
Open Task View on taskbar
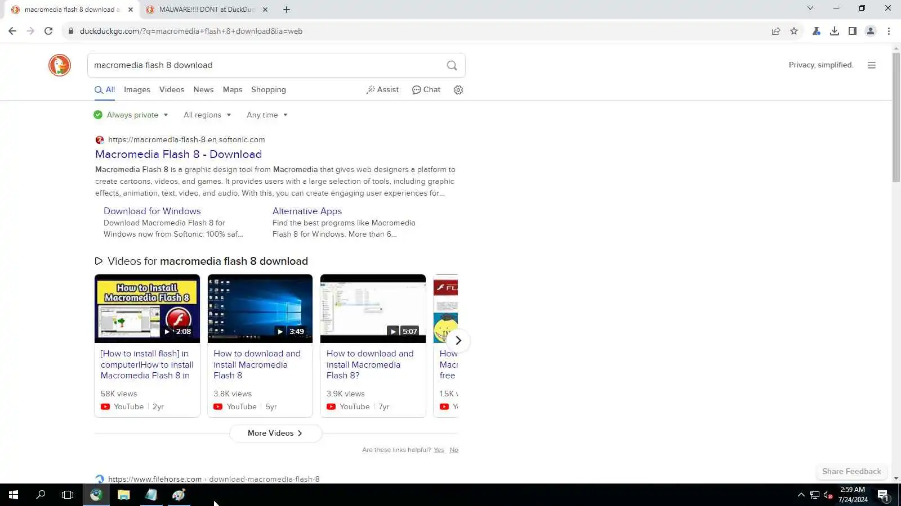click(68, 495)
